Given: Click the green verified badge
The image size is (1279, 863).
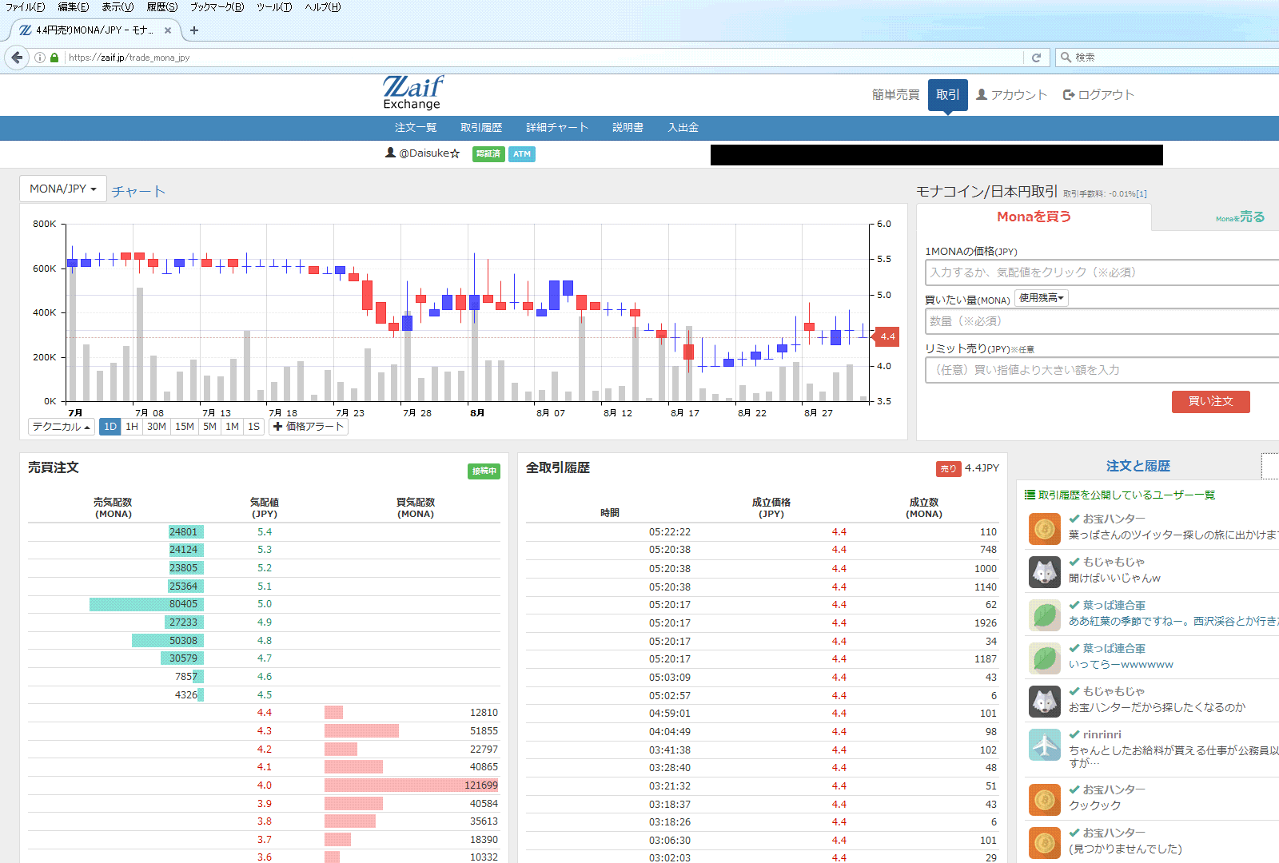Looking at the screenshot, I should pyautogui.click(x=488, y=154).
